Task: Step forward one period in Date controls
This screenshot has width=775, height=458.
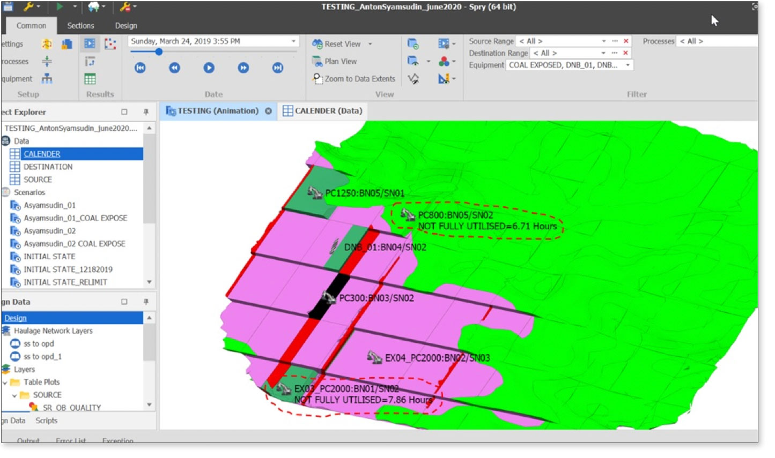Action: tap(243, 67)
